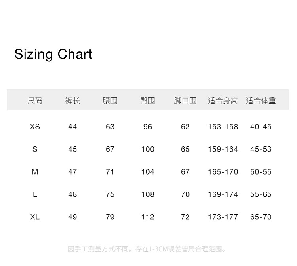Select the S size row label
The height and width of the screenshot is (266, 297).
tap(35, 149)
